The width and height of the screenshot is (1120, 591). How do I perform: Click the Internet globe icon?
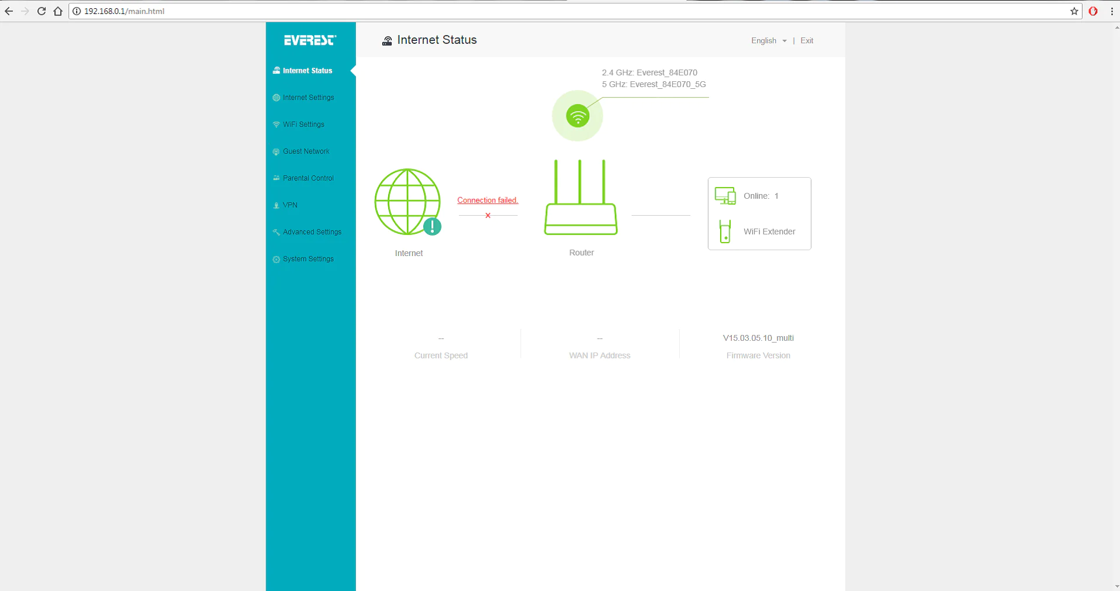(407, 202)
